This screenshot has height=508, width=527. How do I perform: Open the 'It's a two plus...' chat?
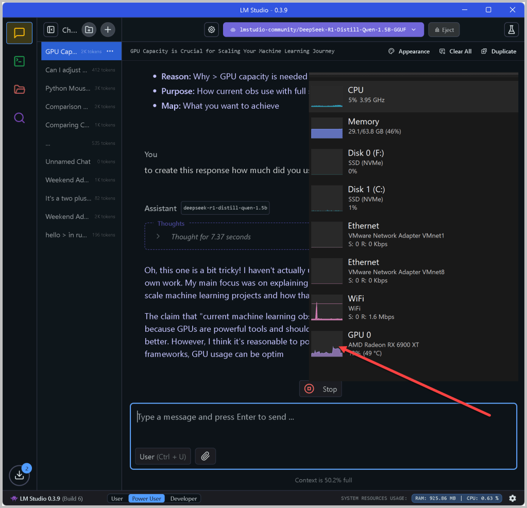coord(81,198)
